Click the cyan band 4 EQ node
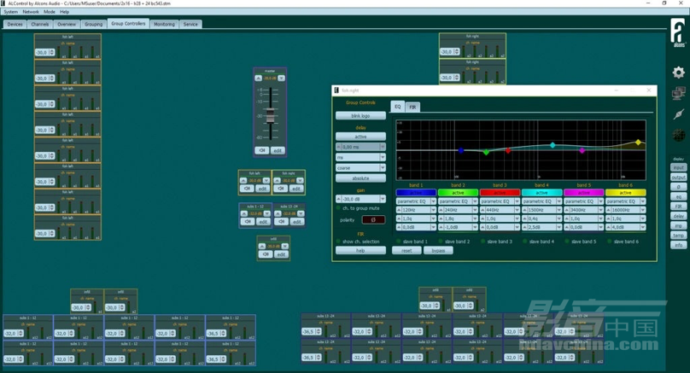 [553, 145]
